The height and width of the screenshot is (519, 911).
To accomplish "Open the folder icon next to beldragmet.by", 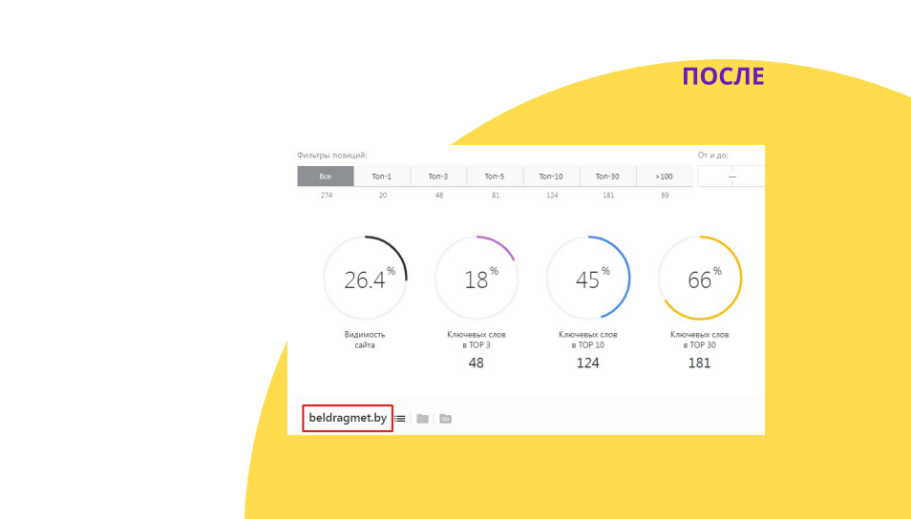I will [422, 419].
